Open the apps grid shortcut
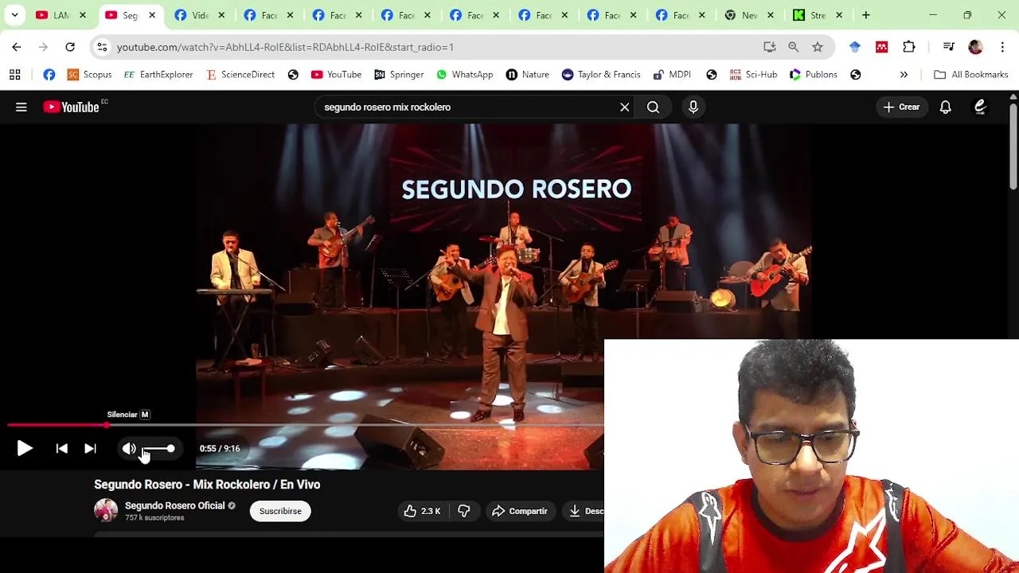 click(14, 74)
